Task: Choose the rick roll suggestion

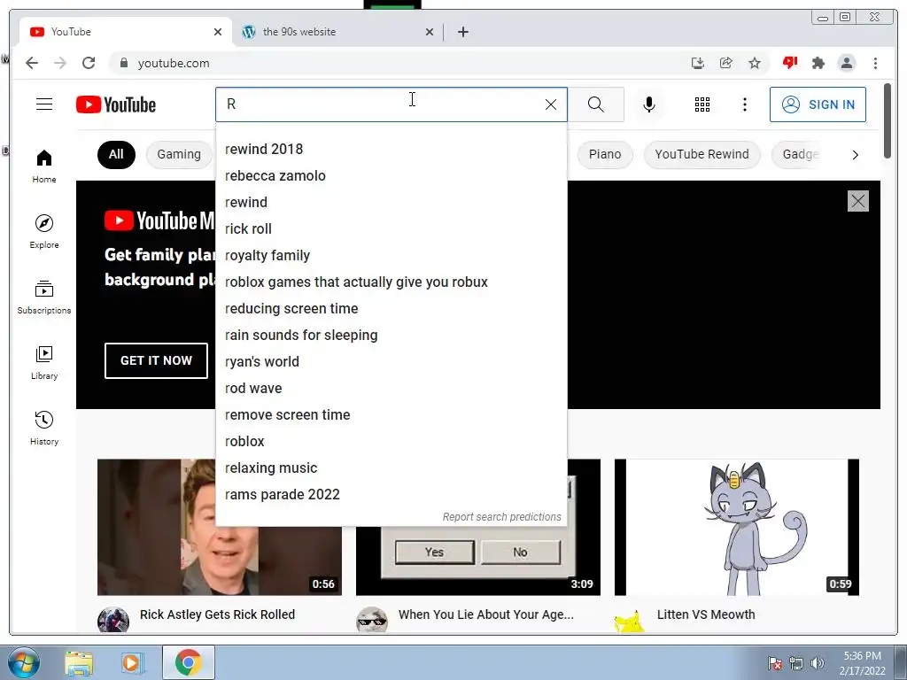Action: click(x=391, y=229)
